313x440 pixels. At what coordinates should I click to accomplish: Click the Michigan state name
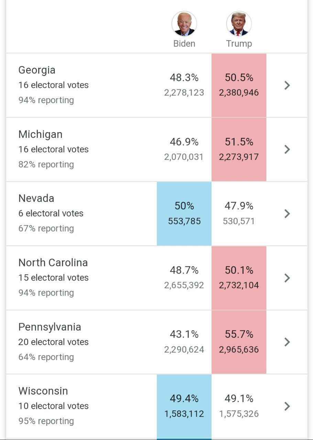pos(40,134)
